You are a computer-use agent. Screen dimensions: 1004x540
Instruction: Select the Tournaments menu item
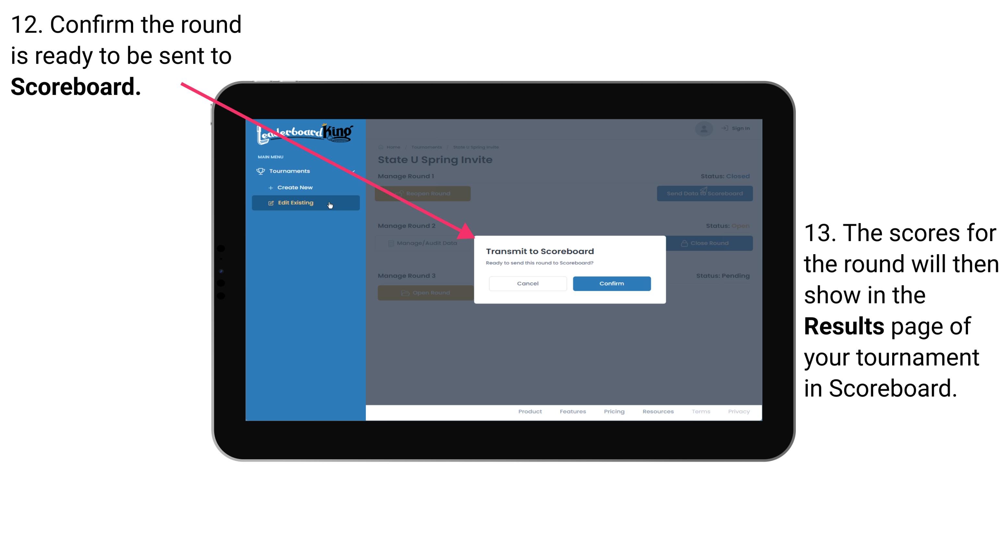click(291, 171)
